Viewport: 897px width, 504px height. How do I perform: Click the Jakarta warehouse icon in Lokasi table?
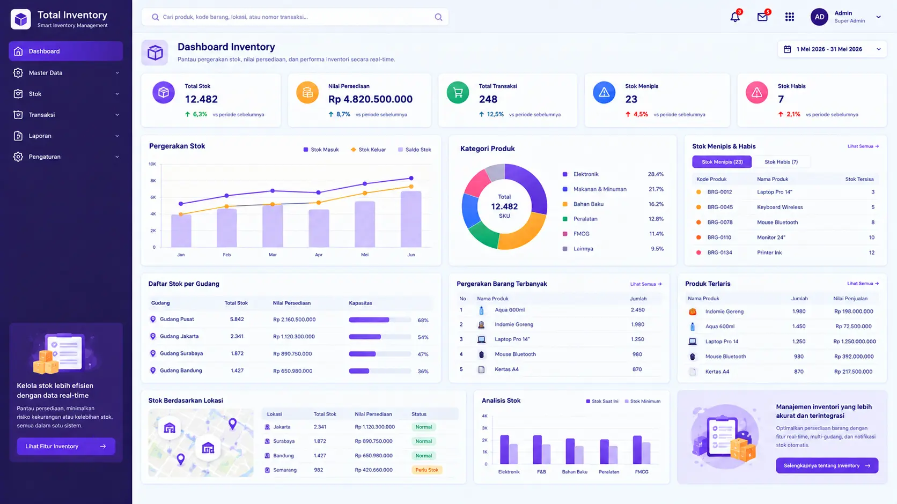[267, 427]
